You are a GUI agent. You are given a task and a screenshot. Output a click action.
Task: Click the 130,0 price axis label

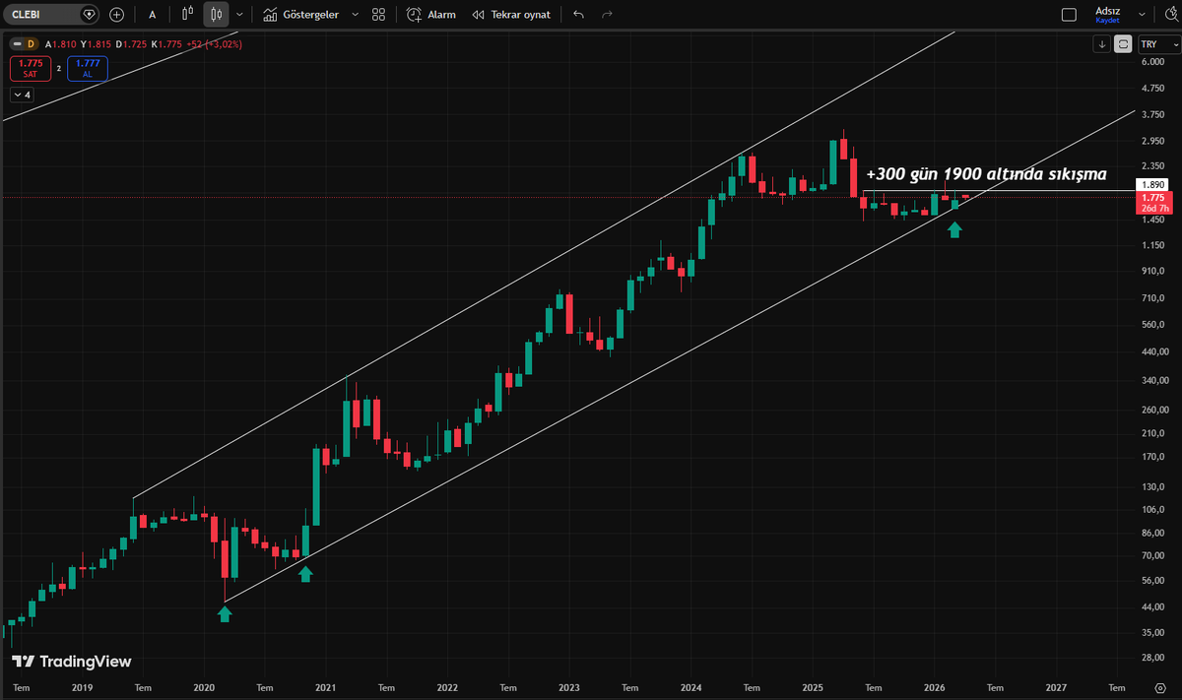click(x=1152, y=487)
